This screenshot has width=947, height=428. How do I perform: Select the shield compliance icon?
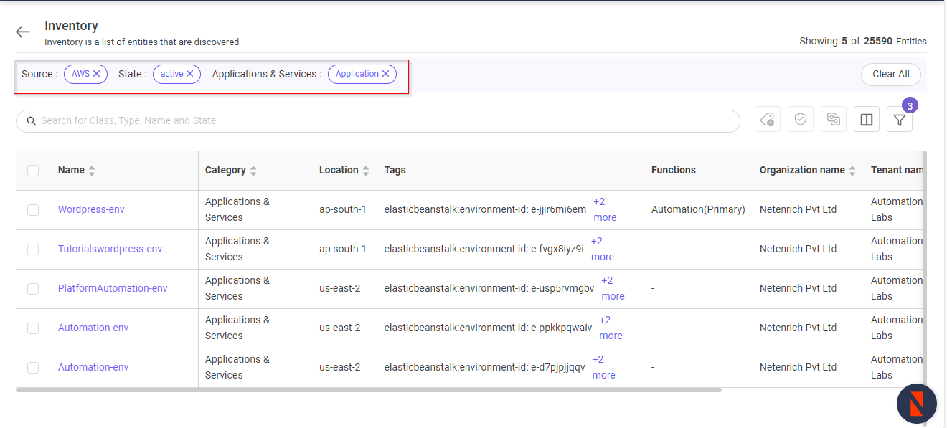point(800,119)
